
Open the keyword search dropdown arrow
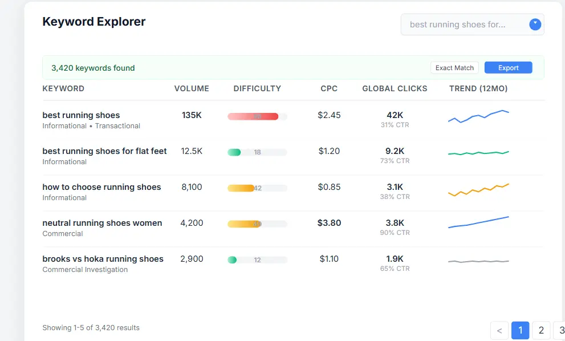point(535,25)
